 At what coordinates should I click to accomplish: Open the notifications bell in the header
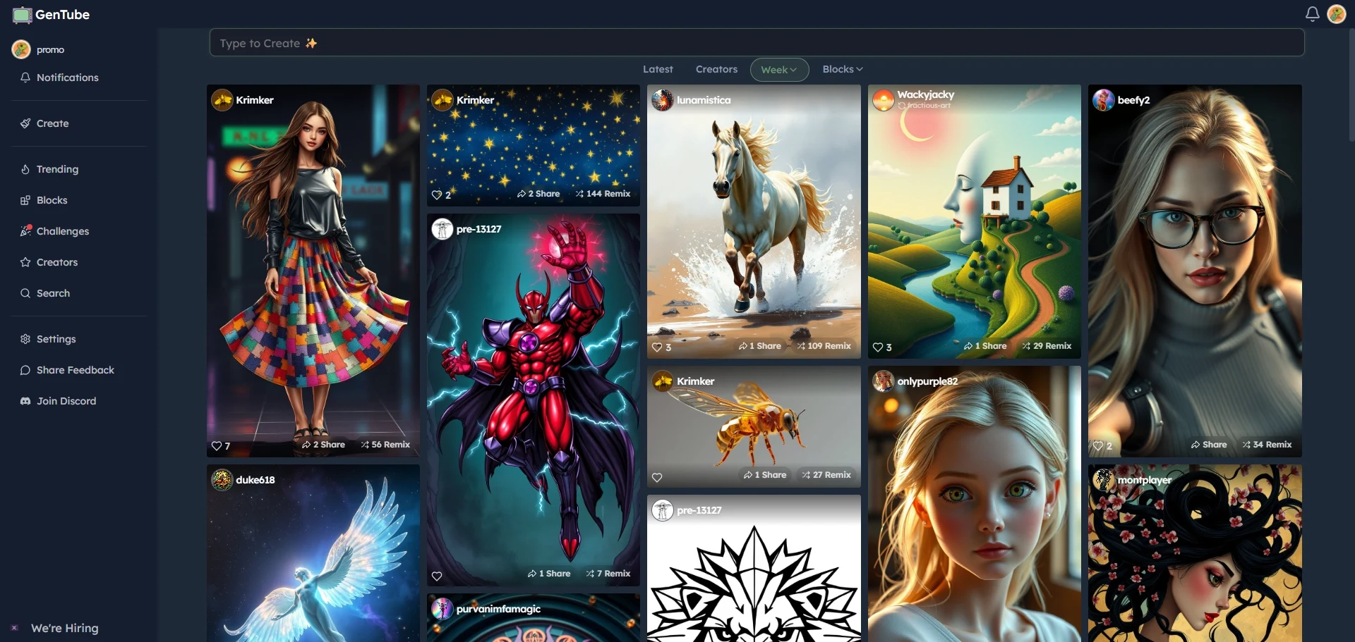click(1312, 14)
